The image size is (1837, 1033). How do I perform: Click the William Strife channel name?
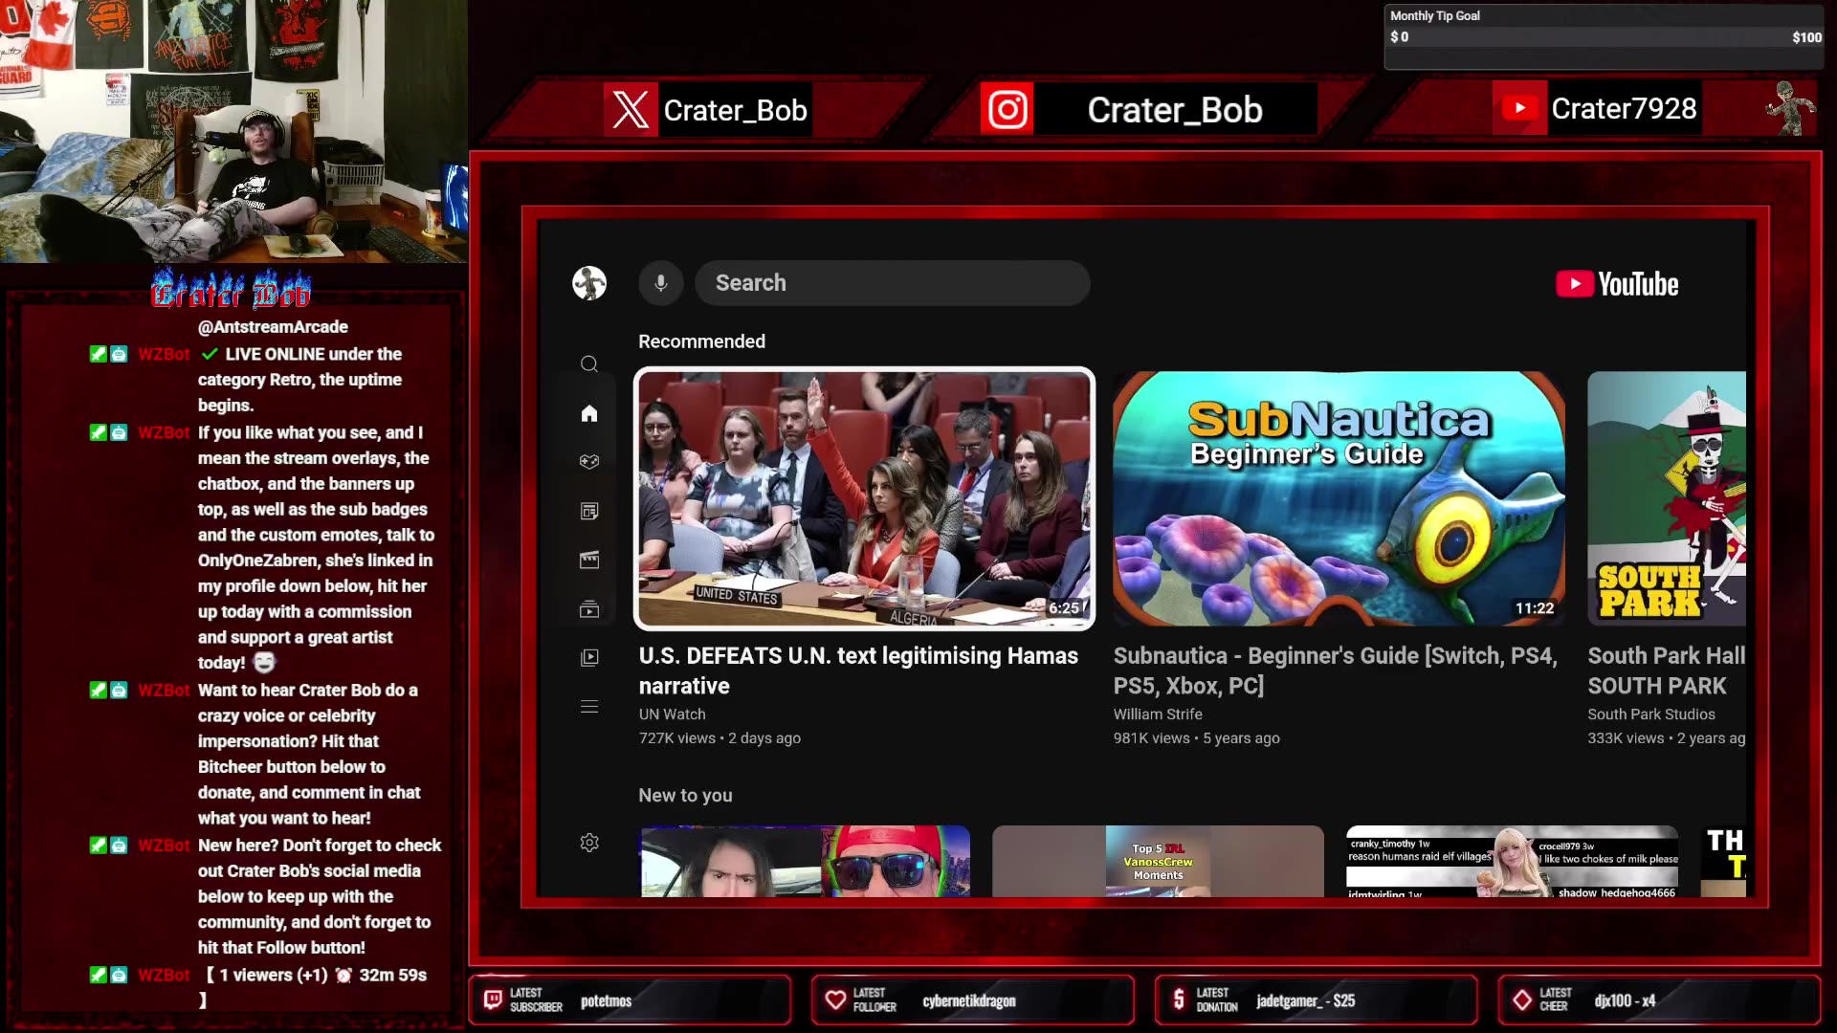(1157, 714)
